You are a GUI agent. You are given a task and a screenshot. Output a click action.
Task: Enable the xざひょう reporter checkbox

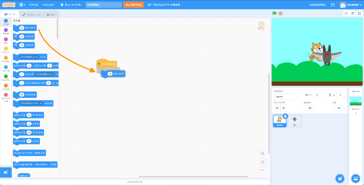(15, 175)
